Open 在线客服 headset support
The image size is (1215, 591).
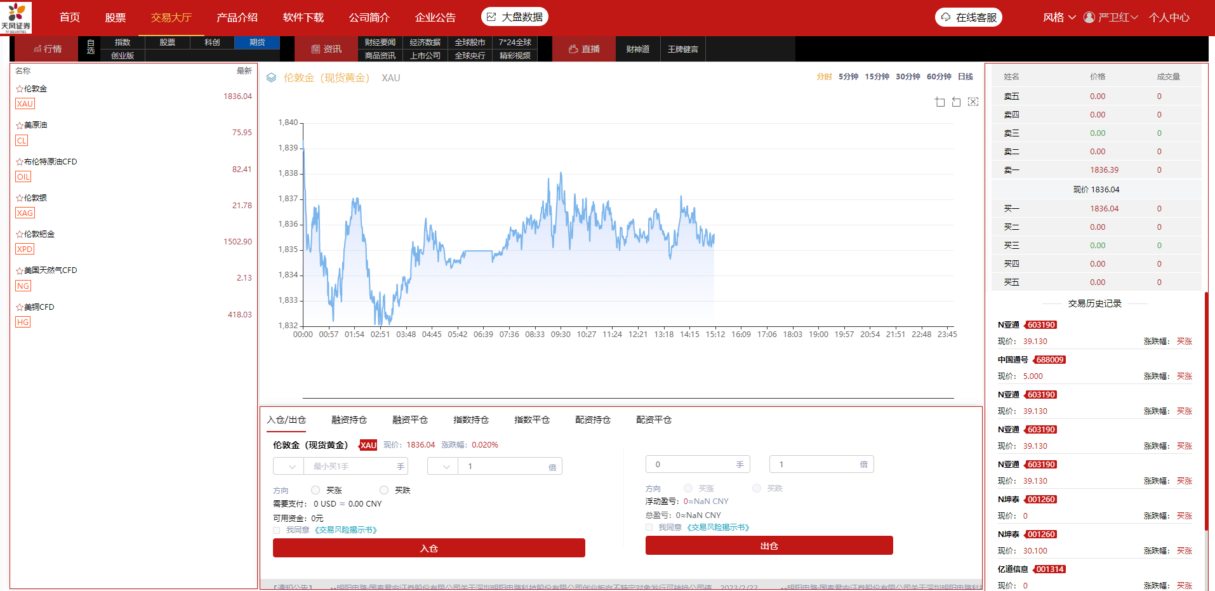pyautogui.click(x=968, y=17)
